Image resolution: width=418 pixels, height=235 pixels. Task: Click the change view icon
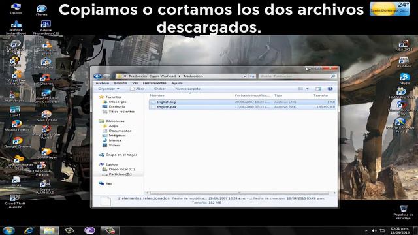300,89
